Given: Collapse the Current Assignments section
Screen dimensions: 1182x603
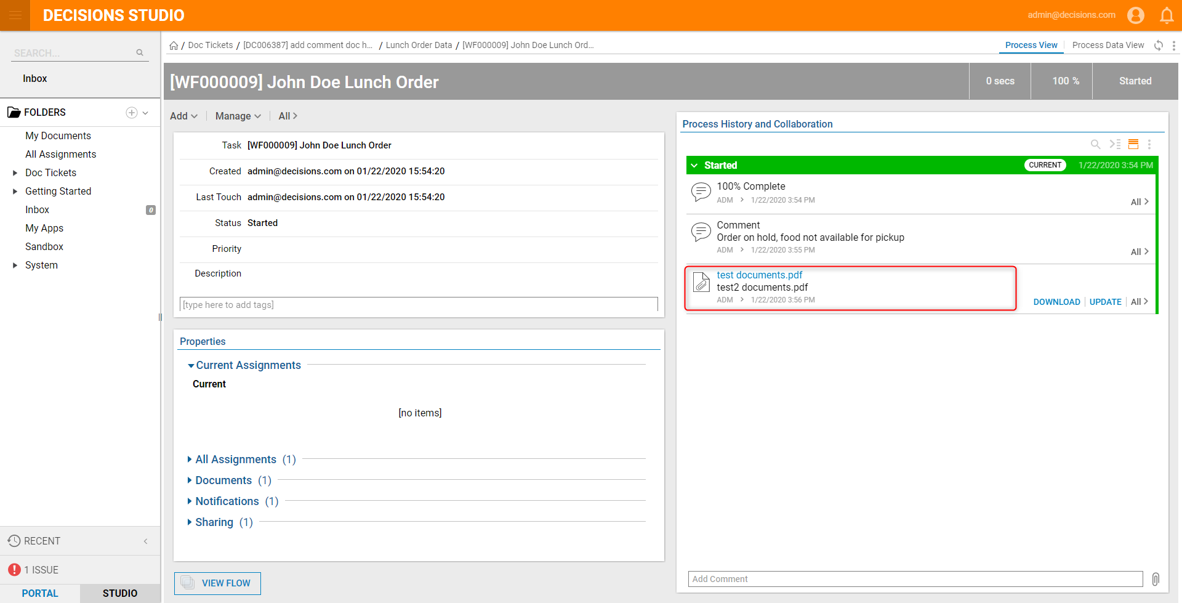Looking at the screenshot, I should (x=191, y=366).
